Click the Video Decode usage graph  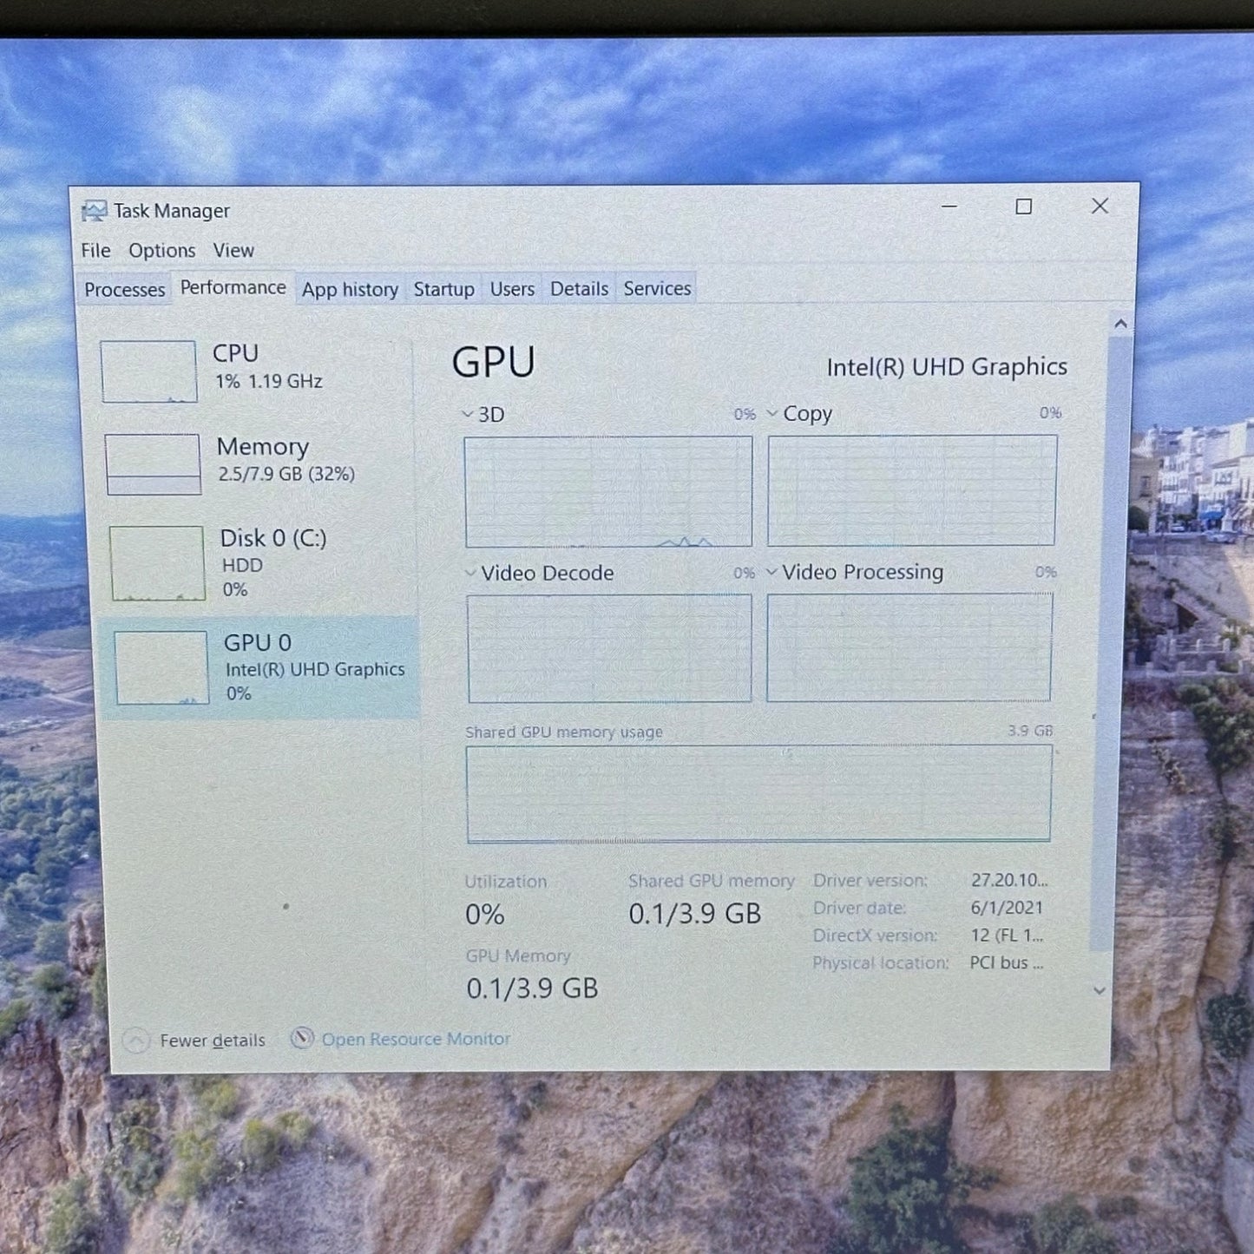click(x=609, y=648)
